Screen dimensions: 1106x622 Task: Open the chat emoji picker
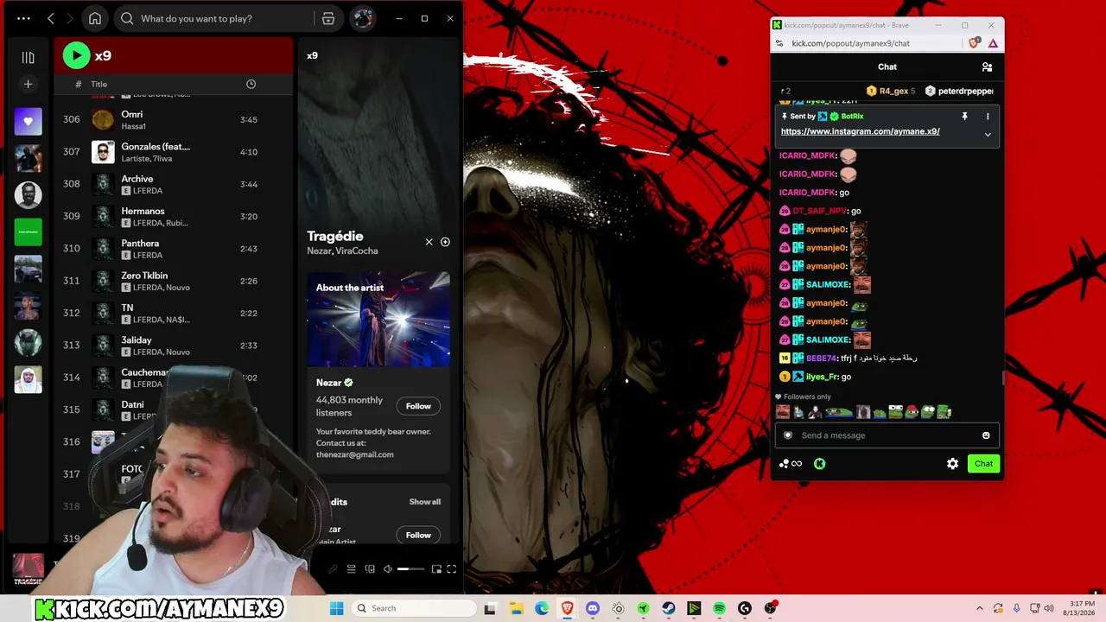click(x=986, y=435)
